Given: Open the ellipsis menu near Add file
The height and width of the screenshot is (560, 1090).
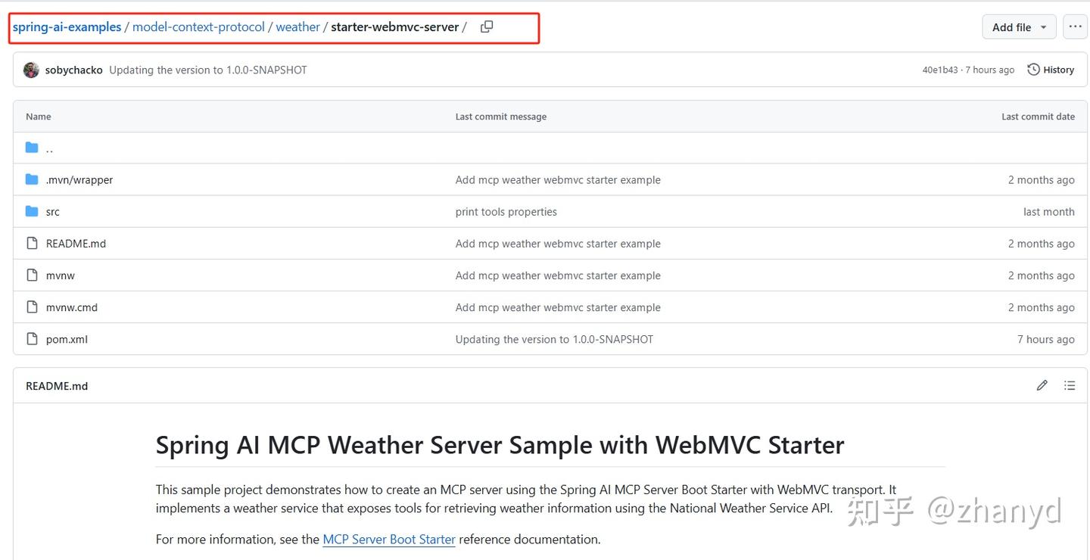Looking at the screenshot, I should coord(1076,26).
